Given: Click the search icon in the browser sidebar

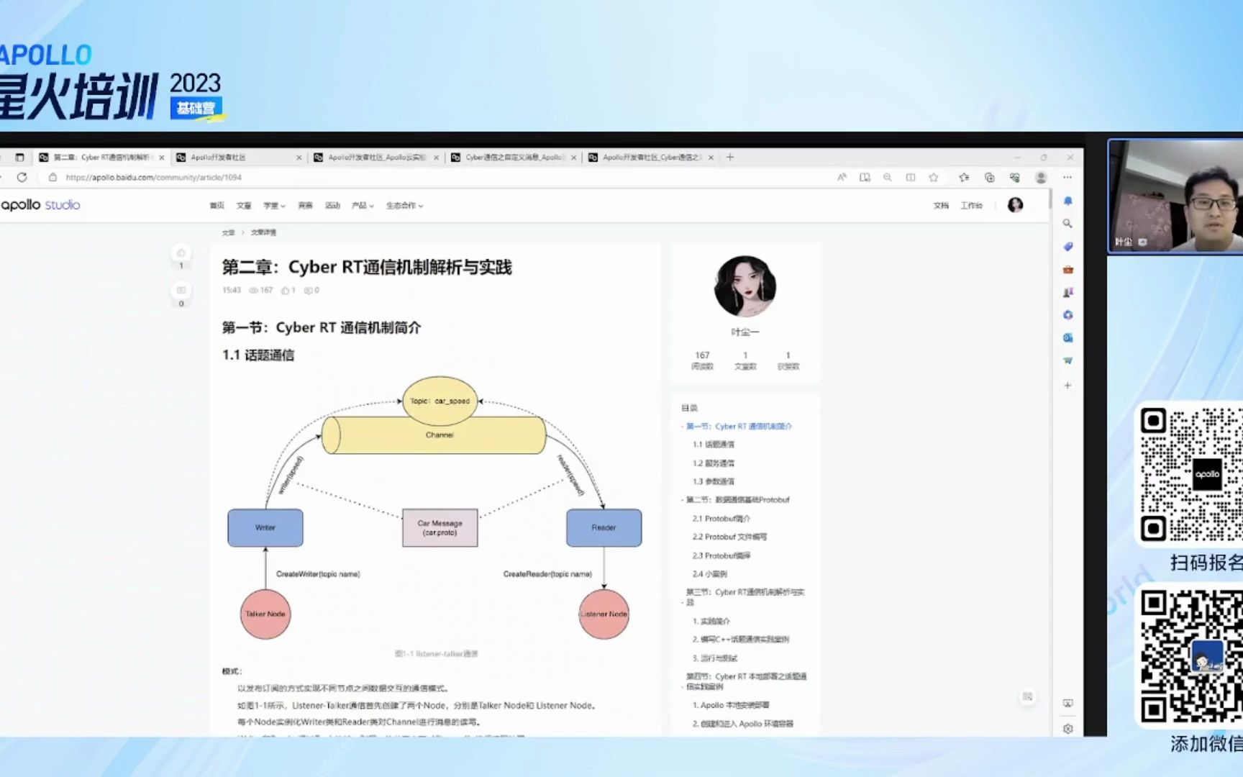Looking at the screenshot, I should point(1068,224).
